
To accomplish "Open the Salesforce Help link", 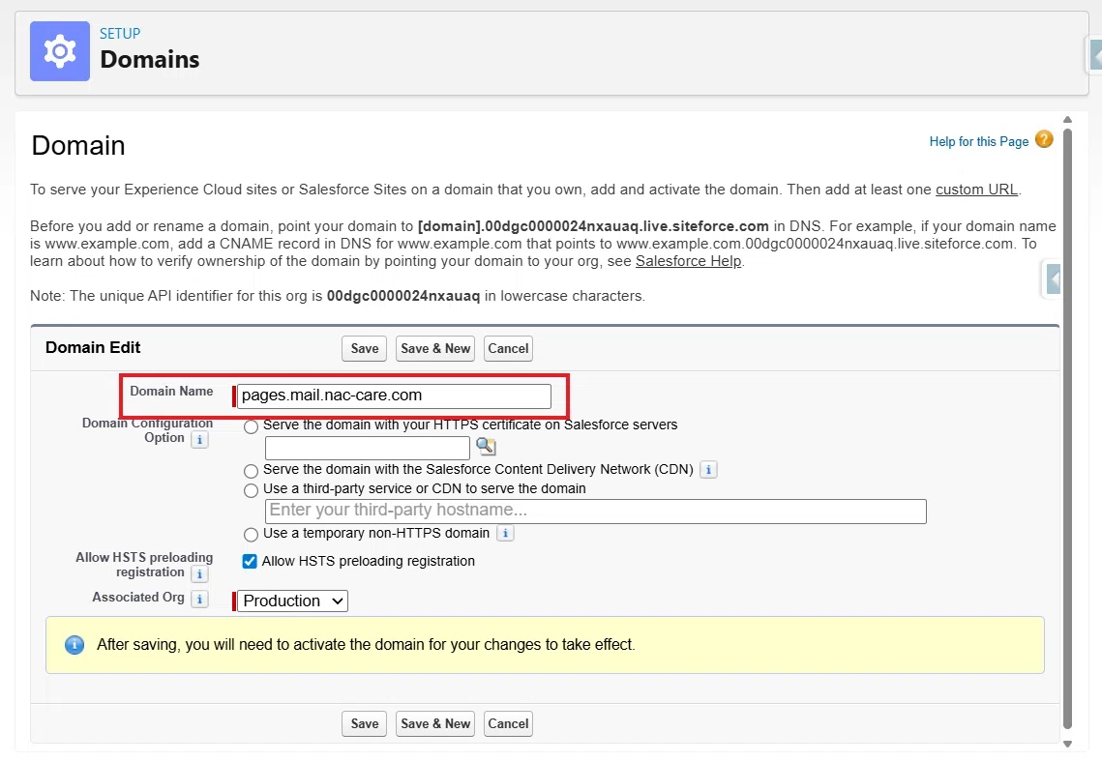I will click(x=688, y=261).
